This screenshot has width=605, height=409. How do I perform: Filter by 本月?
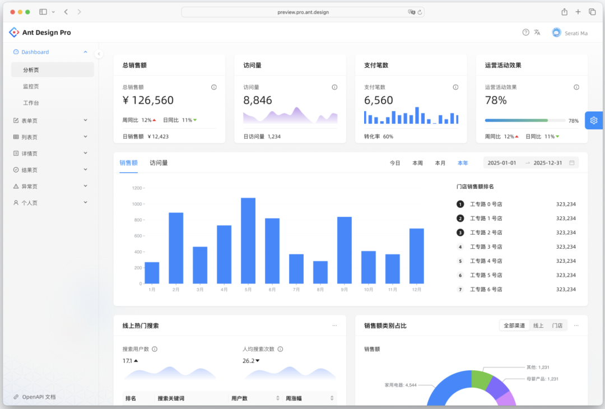pyautogui.click(x=440, y=163)
